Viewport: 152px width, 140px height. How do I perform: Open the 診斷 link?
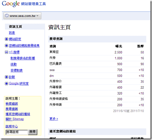[12, 77]
